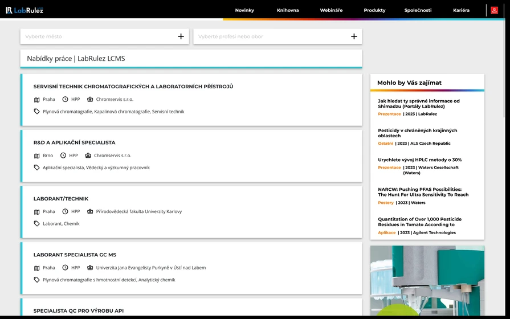Click map icon in Laborant Specialista GC MS

click(37, 268)
